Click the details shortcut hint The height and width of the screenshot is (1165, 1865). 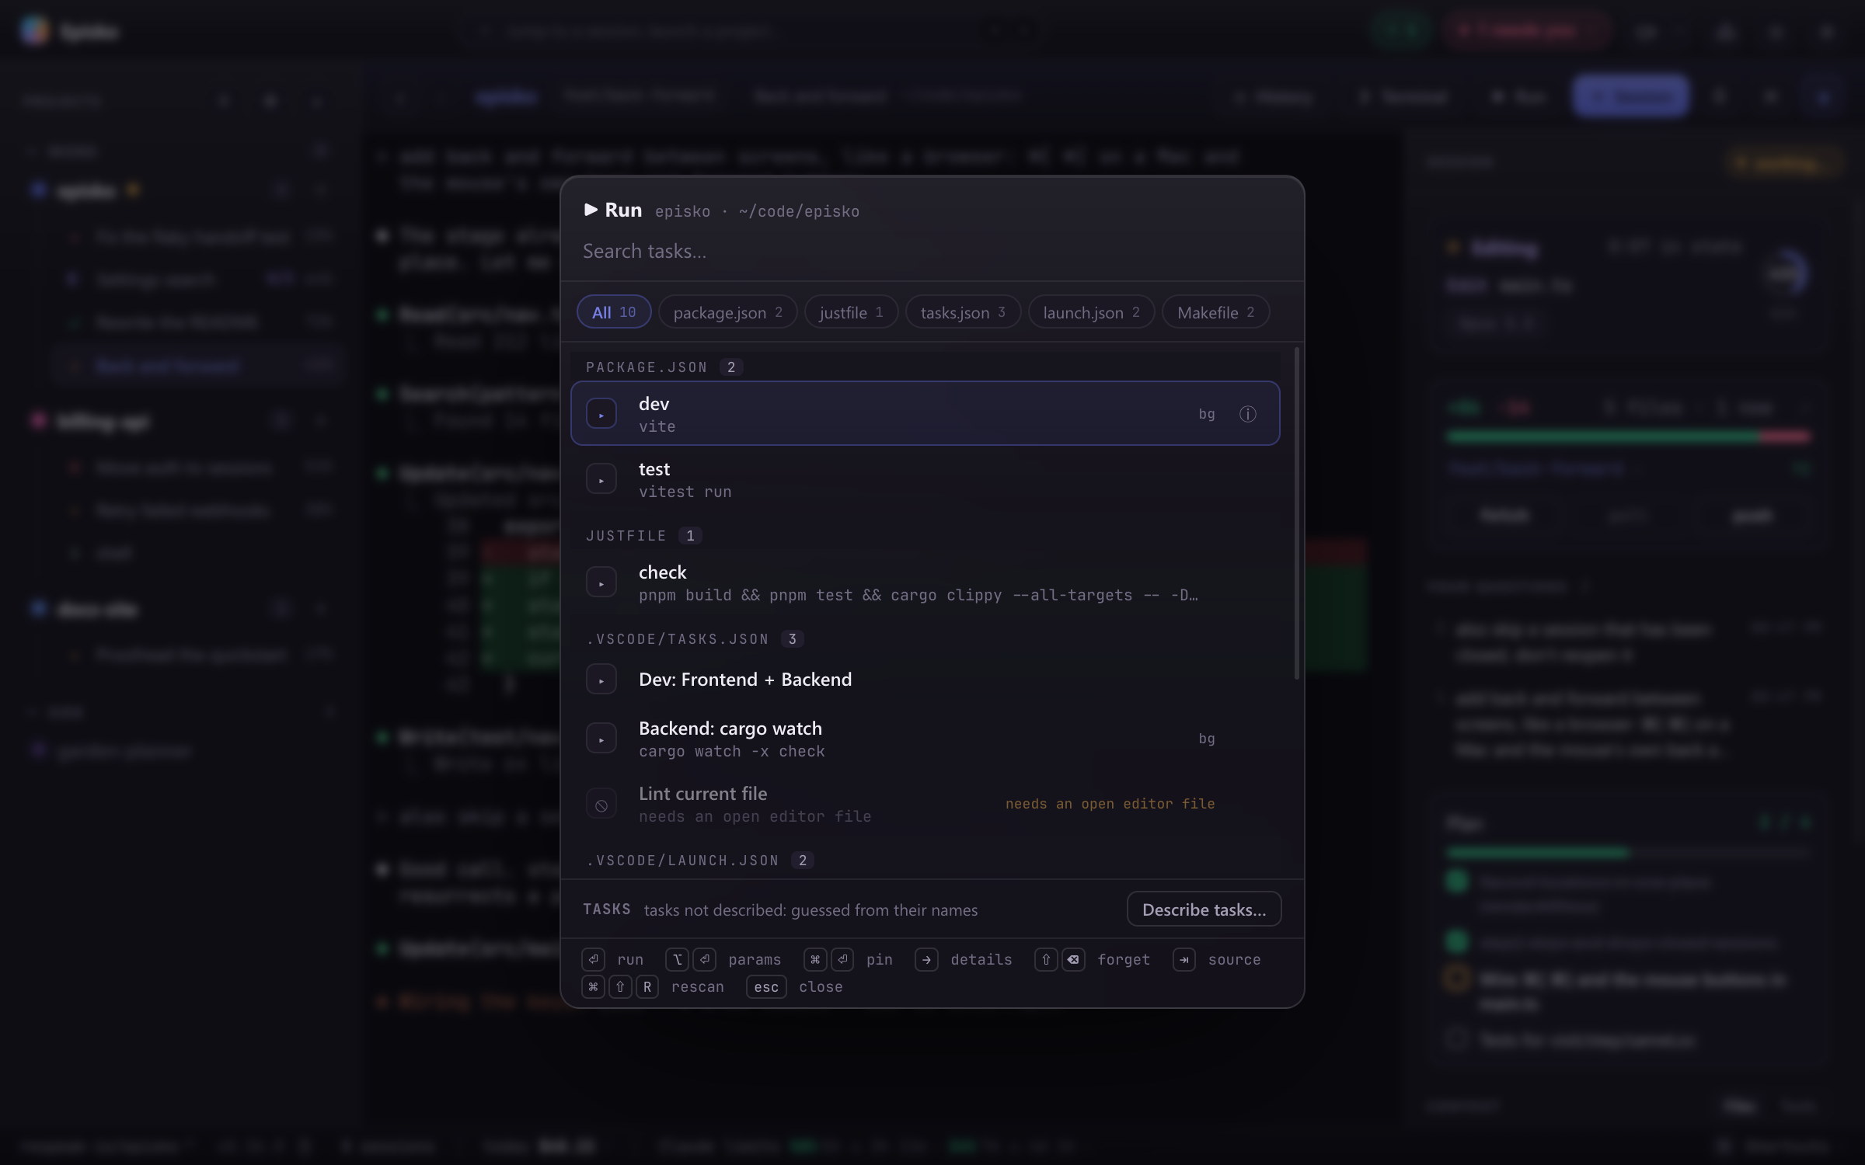[964, 960]
